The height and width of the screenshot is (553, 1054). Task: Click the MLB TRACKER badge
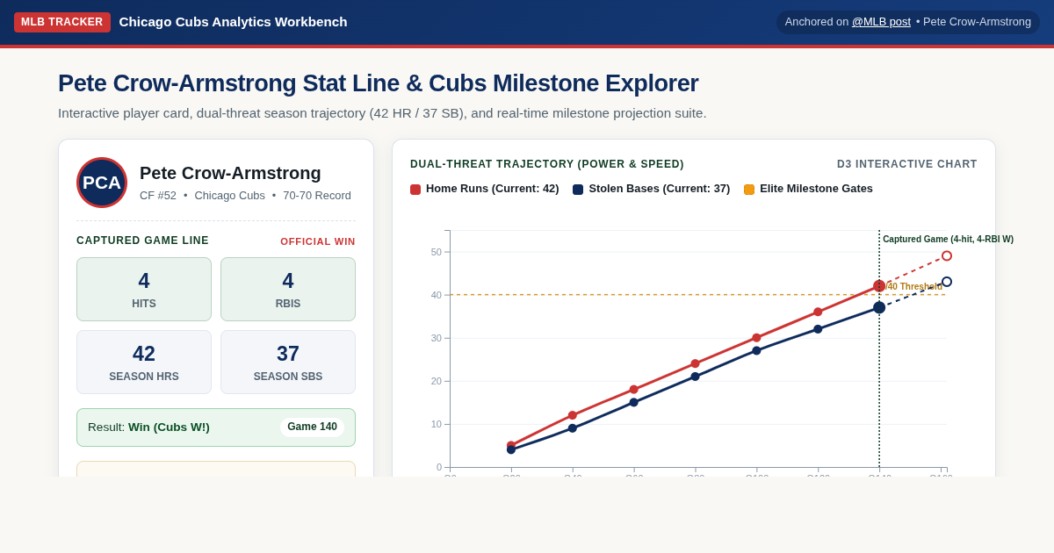click(x=62, y=22)
